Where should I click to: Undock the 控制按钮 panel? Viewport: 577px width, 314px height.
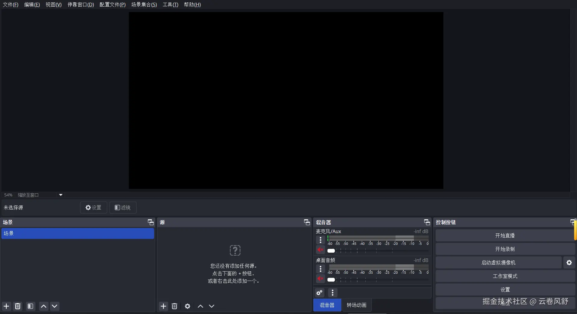point(573,222)
